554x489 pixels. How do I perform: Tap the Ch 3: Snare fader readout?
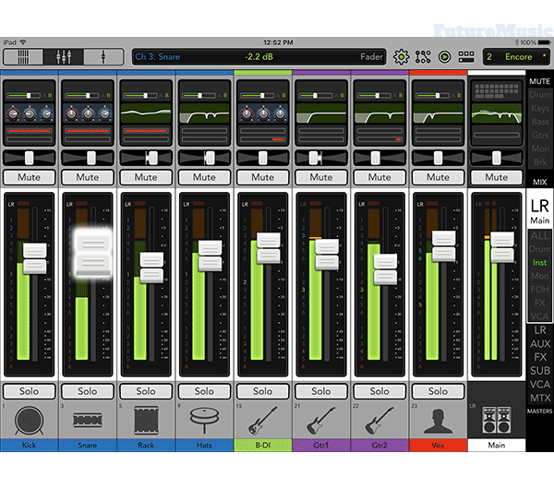click(259, 57)
